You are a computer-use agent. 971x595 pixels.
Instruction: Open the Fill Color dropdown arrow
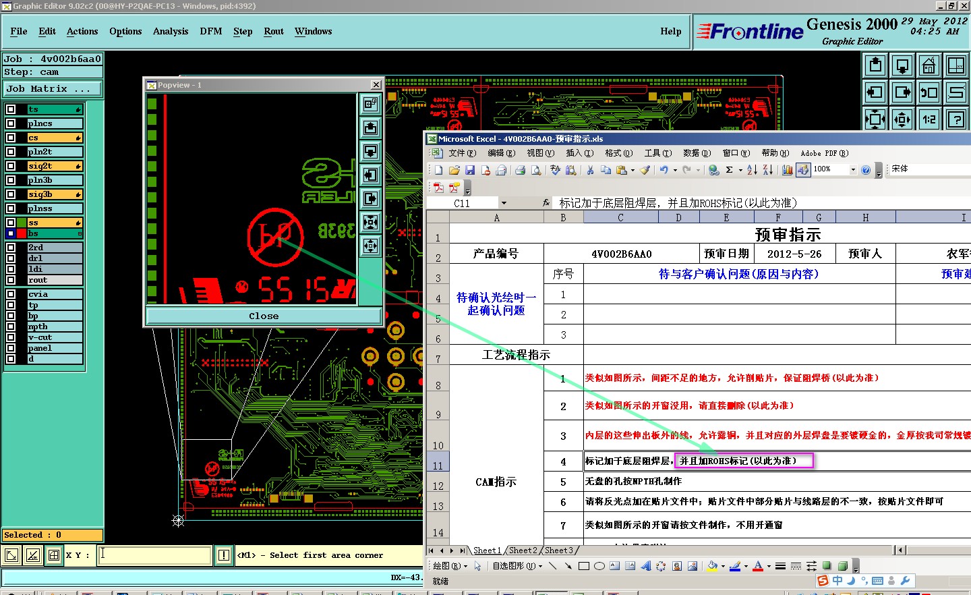[x=723, y=567]
